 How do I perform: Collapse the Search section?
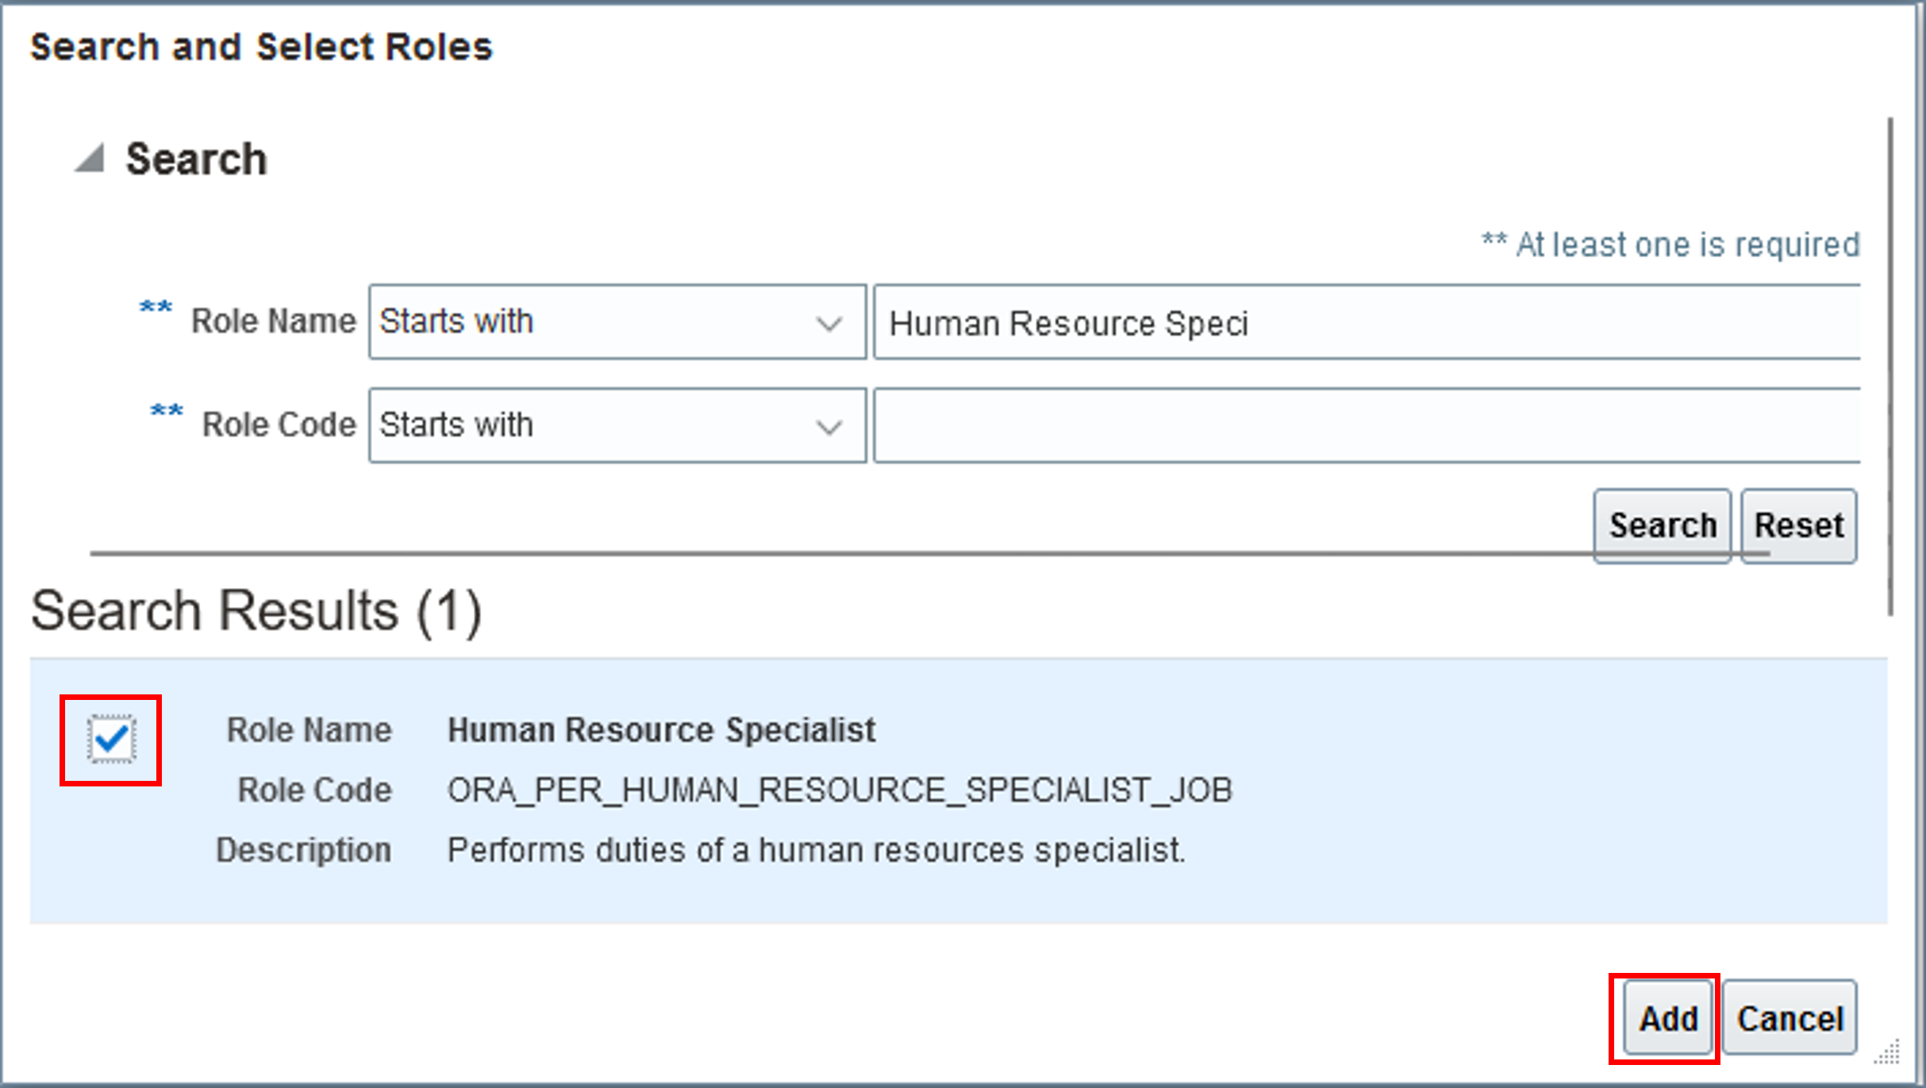(x=90, y=158)
